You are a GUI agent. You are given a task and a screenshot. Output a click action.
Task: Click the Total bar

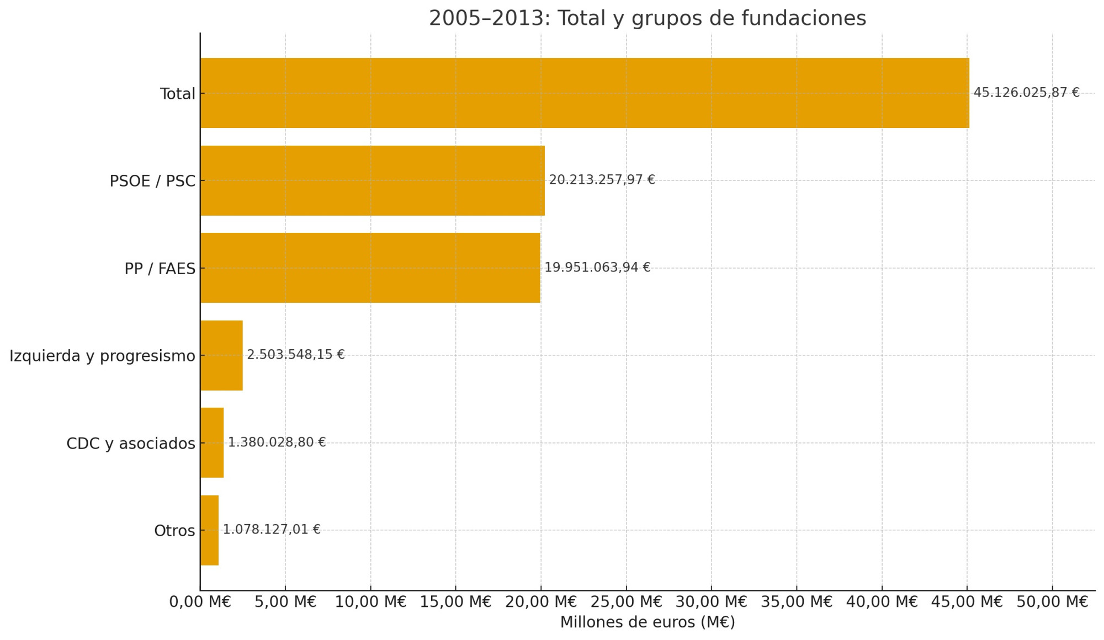click(x=584, y=93)
